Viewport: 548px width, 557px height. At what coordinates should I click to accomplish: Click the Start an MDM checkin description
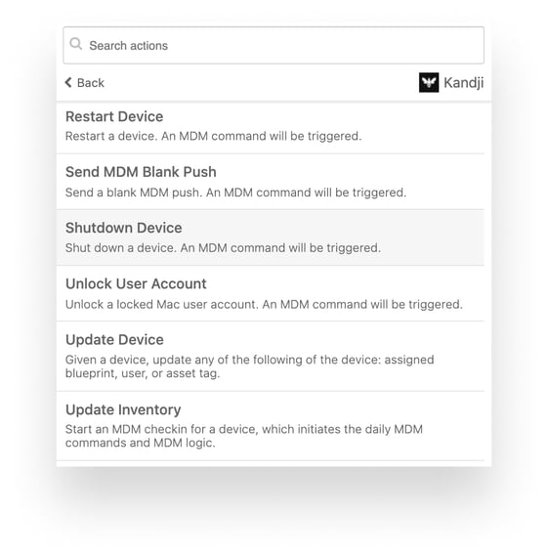point(244,436)
